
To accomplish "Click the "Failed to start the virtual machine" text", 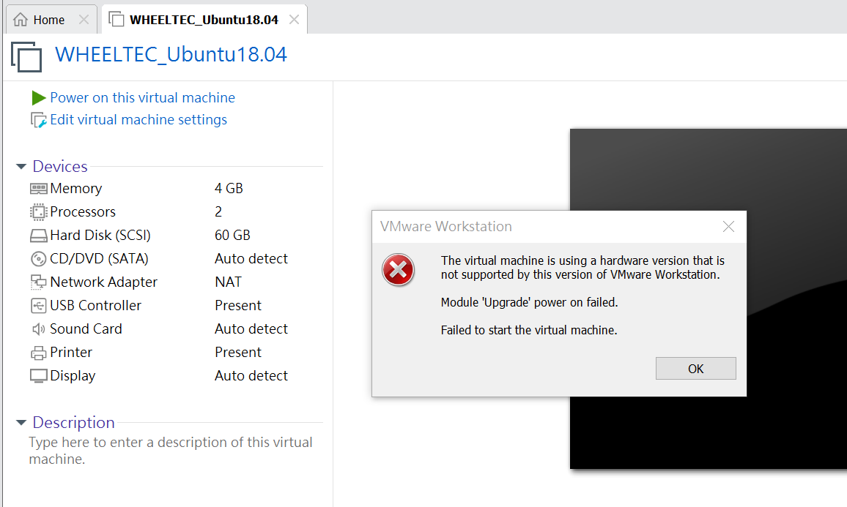I will (x=529, y=330).
